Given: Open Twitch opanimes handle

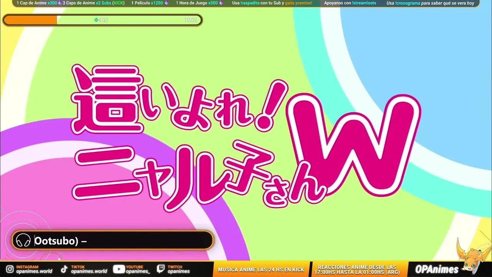Looking at the screenshot, I should 179,271.
